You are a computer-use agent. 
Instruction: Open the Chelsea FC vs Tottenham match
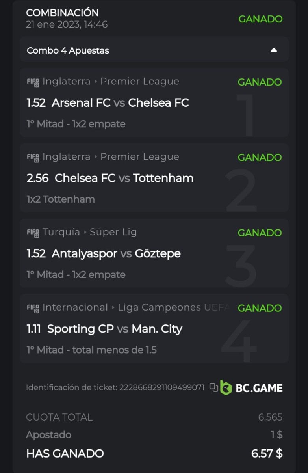pyautogui.click(x=124, y=178)
